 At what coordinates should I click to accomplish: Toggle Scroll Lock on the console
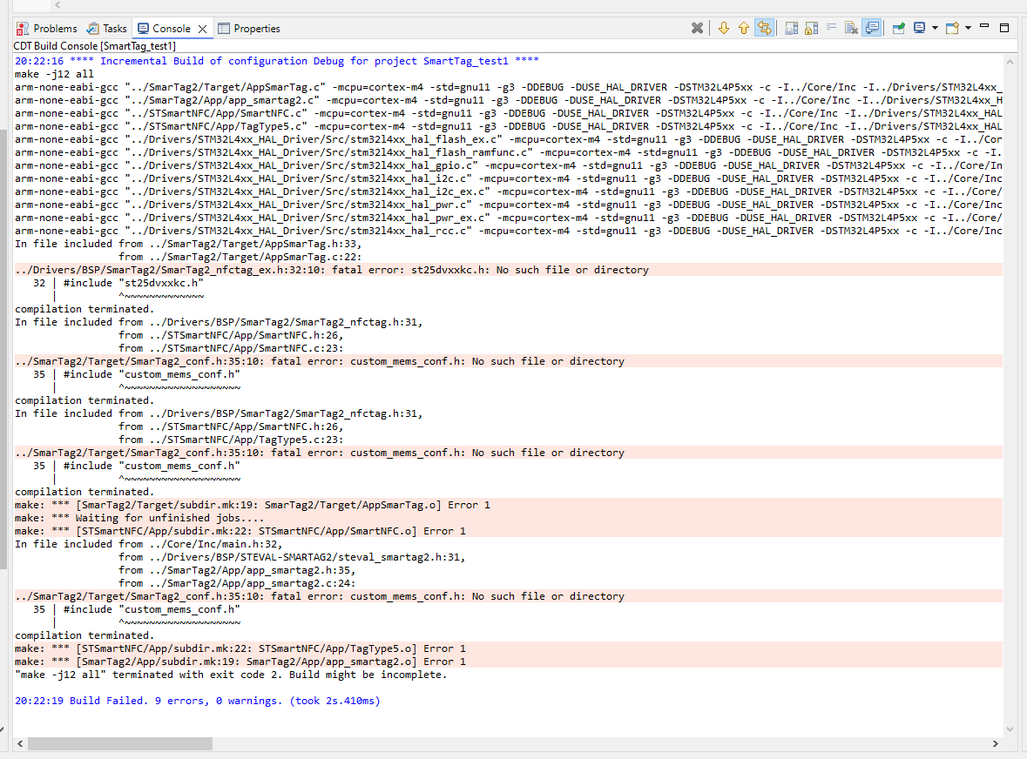811,28
